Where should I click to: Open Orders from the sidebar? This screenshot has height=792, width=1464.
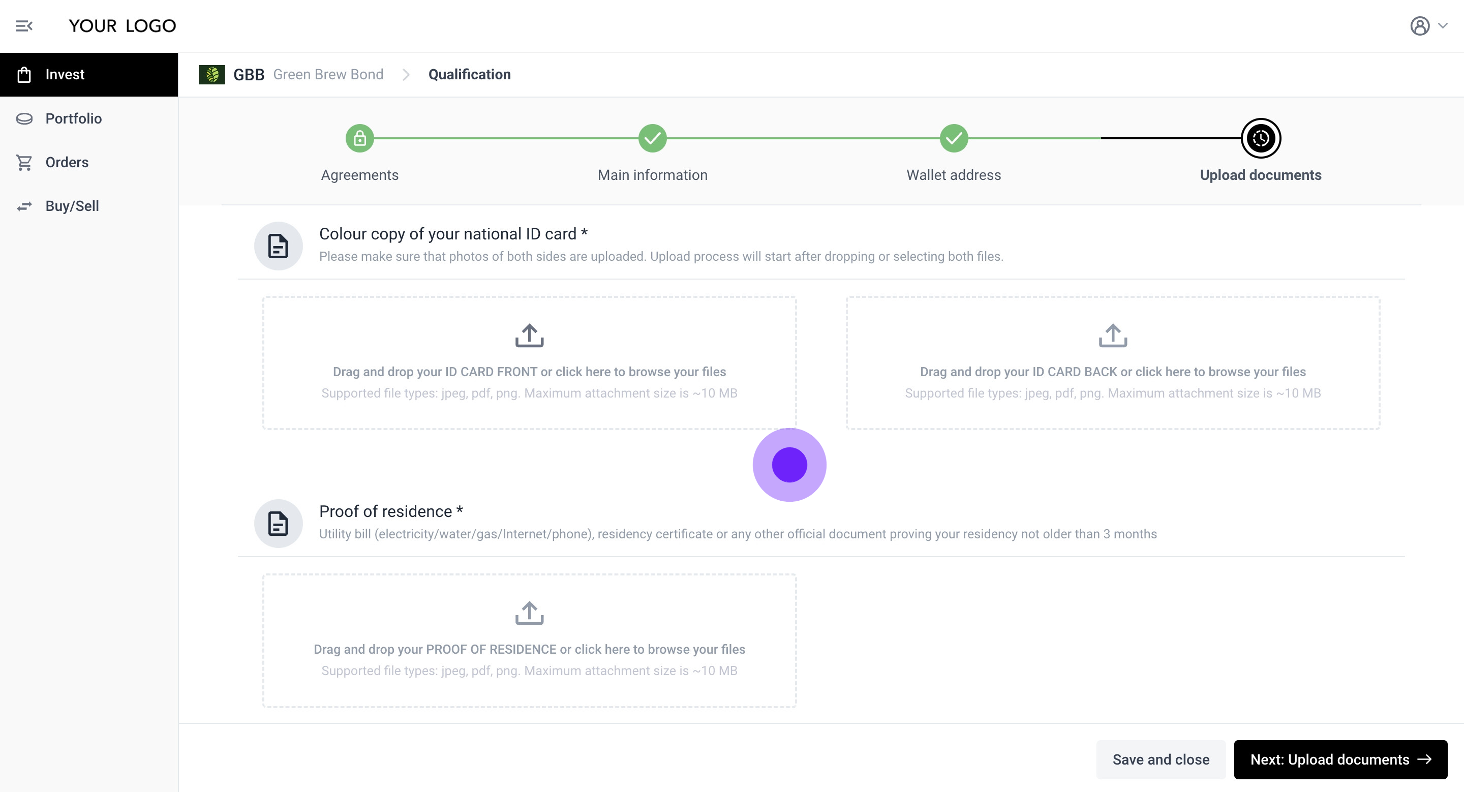(67, 162)
